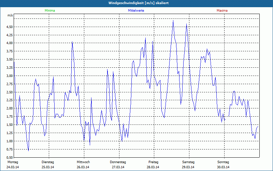The height and width of the screenshot is (171, 273).
Task: Click the Freitag day label
Action: point(153,162)
